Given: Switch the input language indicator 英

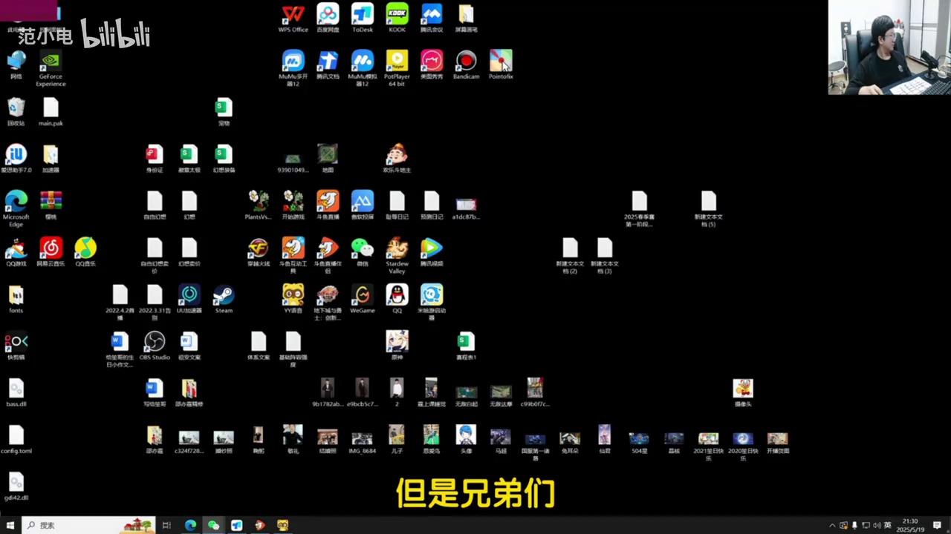Looking at the screenshot, I should tap(887, 525).
